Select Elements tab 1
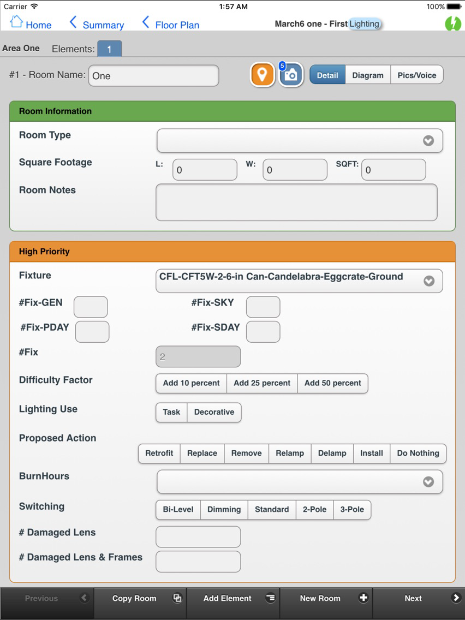Screen dimensions: 465x620 click(110, 49)
